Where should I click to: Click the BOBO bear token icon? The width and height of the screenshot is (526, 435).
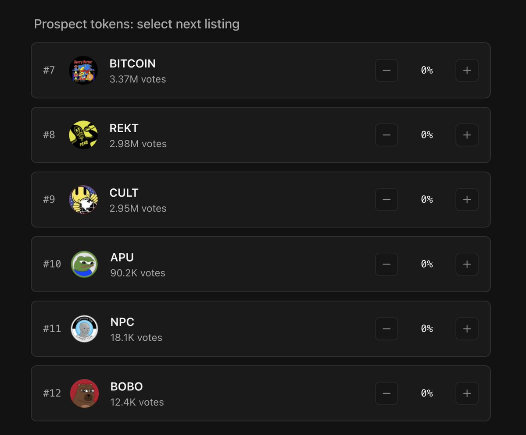[84, 393]
